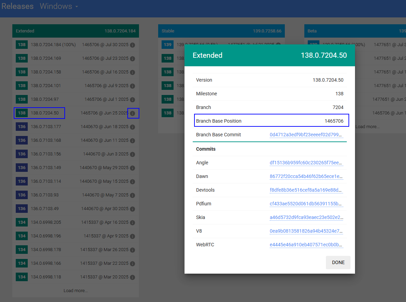Follow the Angle commit link
This screenshot has width=406, height=302.
306,163
